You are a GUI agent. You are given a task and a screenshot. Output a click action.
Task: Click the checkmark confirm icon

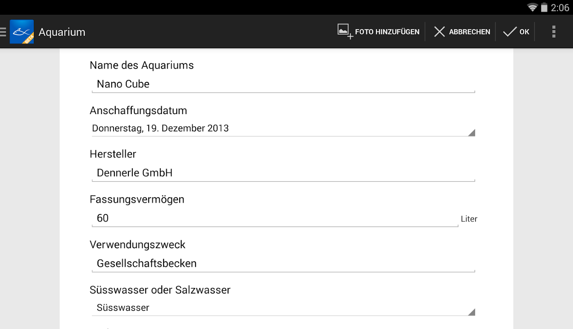tap(509, 32)
